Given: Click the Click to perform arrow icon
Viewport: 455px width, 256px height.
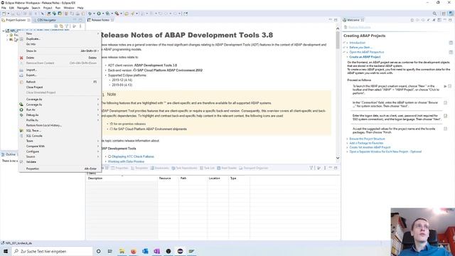Looking at the screenshot, I should click(x=445, y=86).
